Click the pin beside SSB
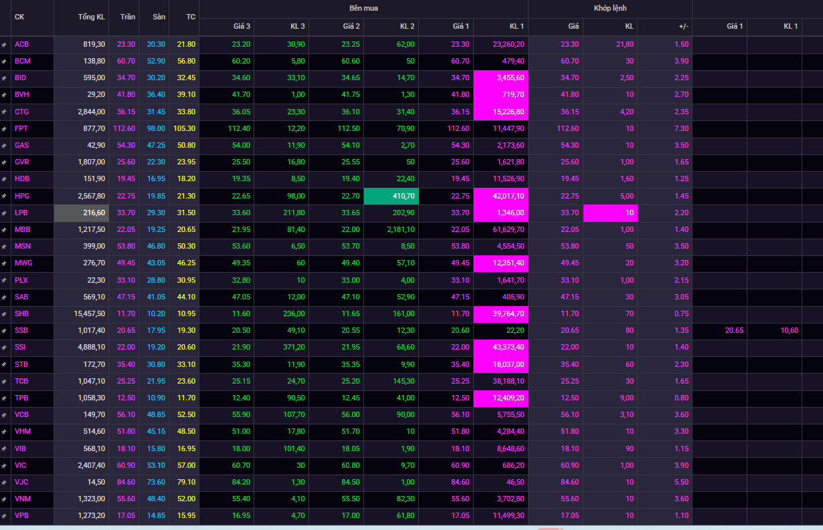Viewport: 823px width, 530px height. click(4, 331)
